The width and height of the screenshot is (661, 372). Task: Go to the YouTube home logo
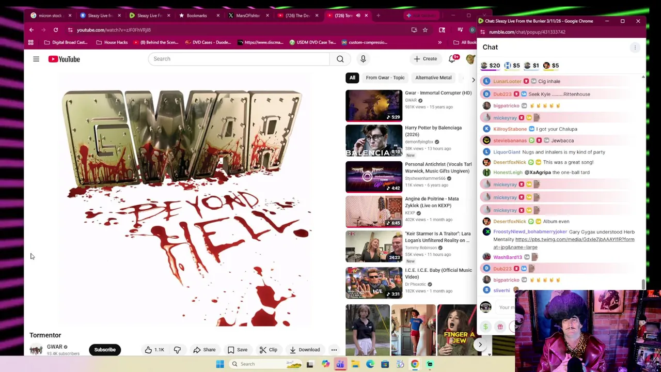[x=64, y=59]
